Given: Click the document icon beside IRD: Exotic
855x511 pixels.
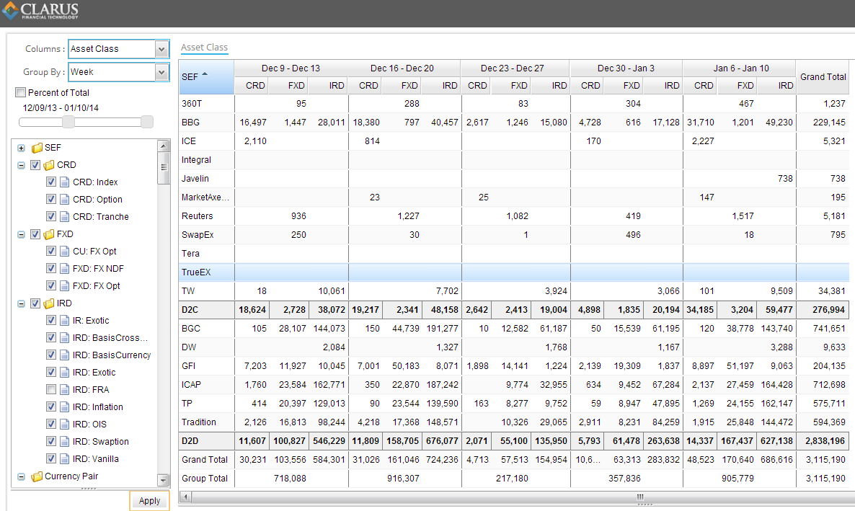Looking at the screenshot, I should (x=64, y=373).
